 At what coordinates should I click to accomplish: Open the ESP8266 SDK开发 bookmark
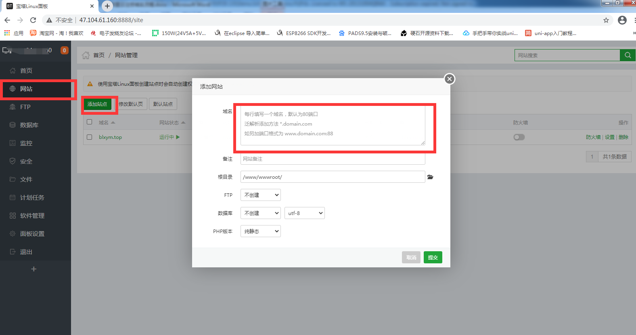coord(303,33)
